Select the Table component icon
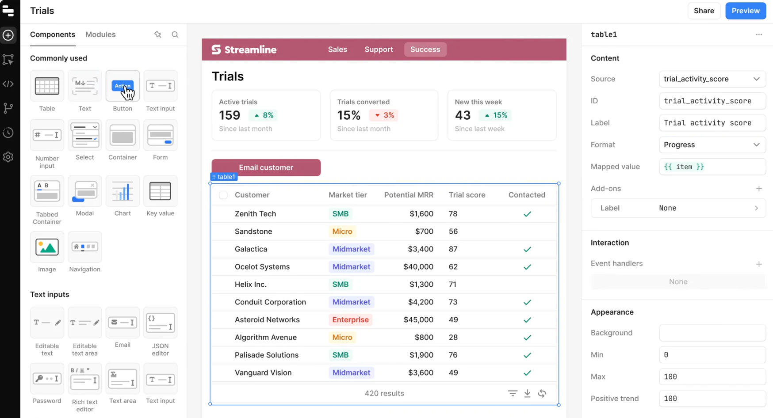Viewport: 773px width, 418px height. point(47,86)
